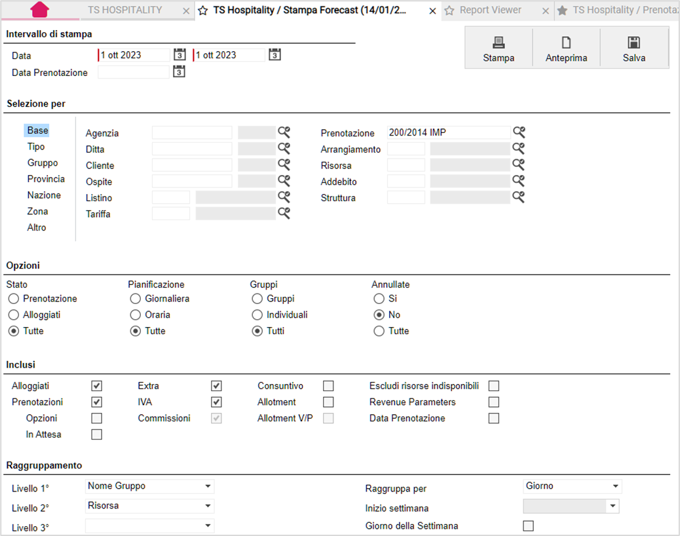Uncheck the Extra checkbox
The width and height of the screenshot is (680, 536).
[x=216, y=385]
